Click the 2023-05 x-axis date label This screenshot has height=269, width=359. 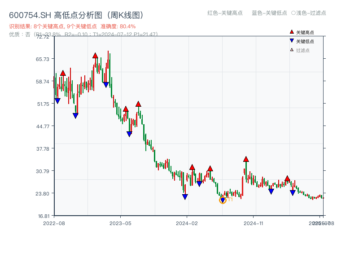pos(120,223)
